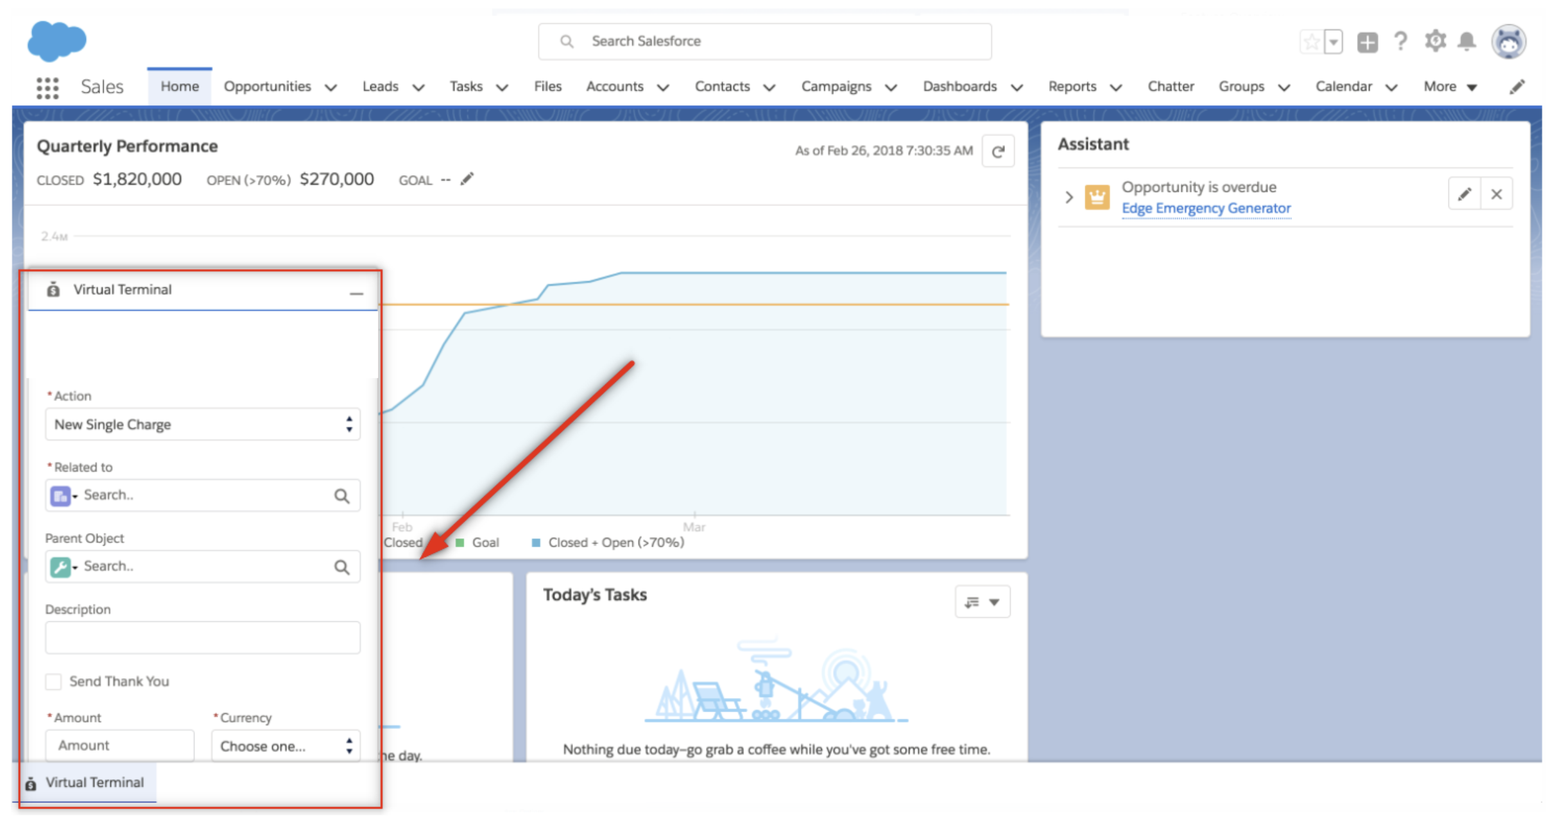Open the user profile avatar

click(1508, 42)
